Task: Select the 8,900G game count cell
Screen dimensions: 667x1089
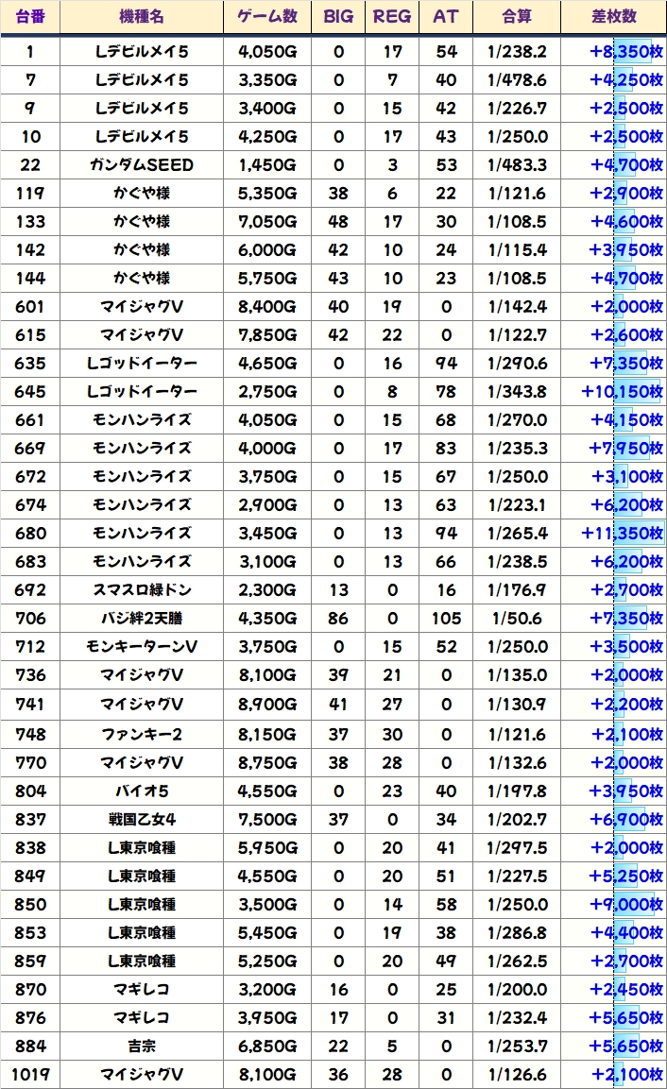Action: coord(267,705)
